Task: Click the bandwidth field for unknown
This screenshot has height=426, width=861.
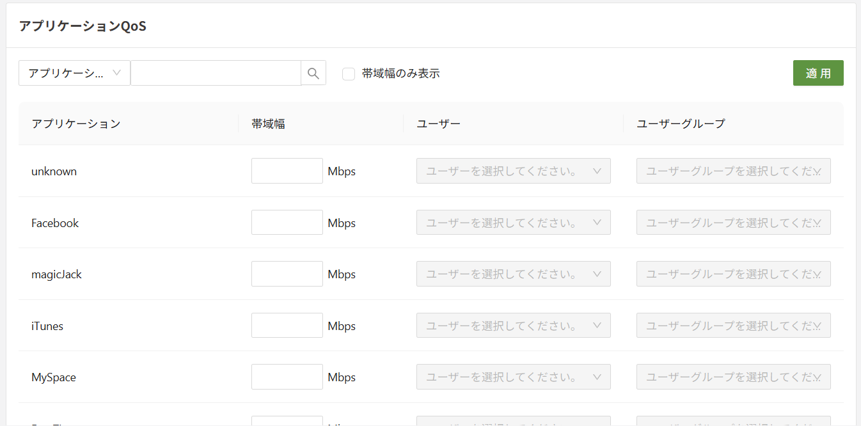Action: coord(287,171)
